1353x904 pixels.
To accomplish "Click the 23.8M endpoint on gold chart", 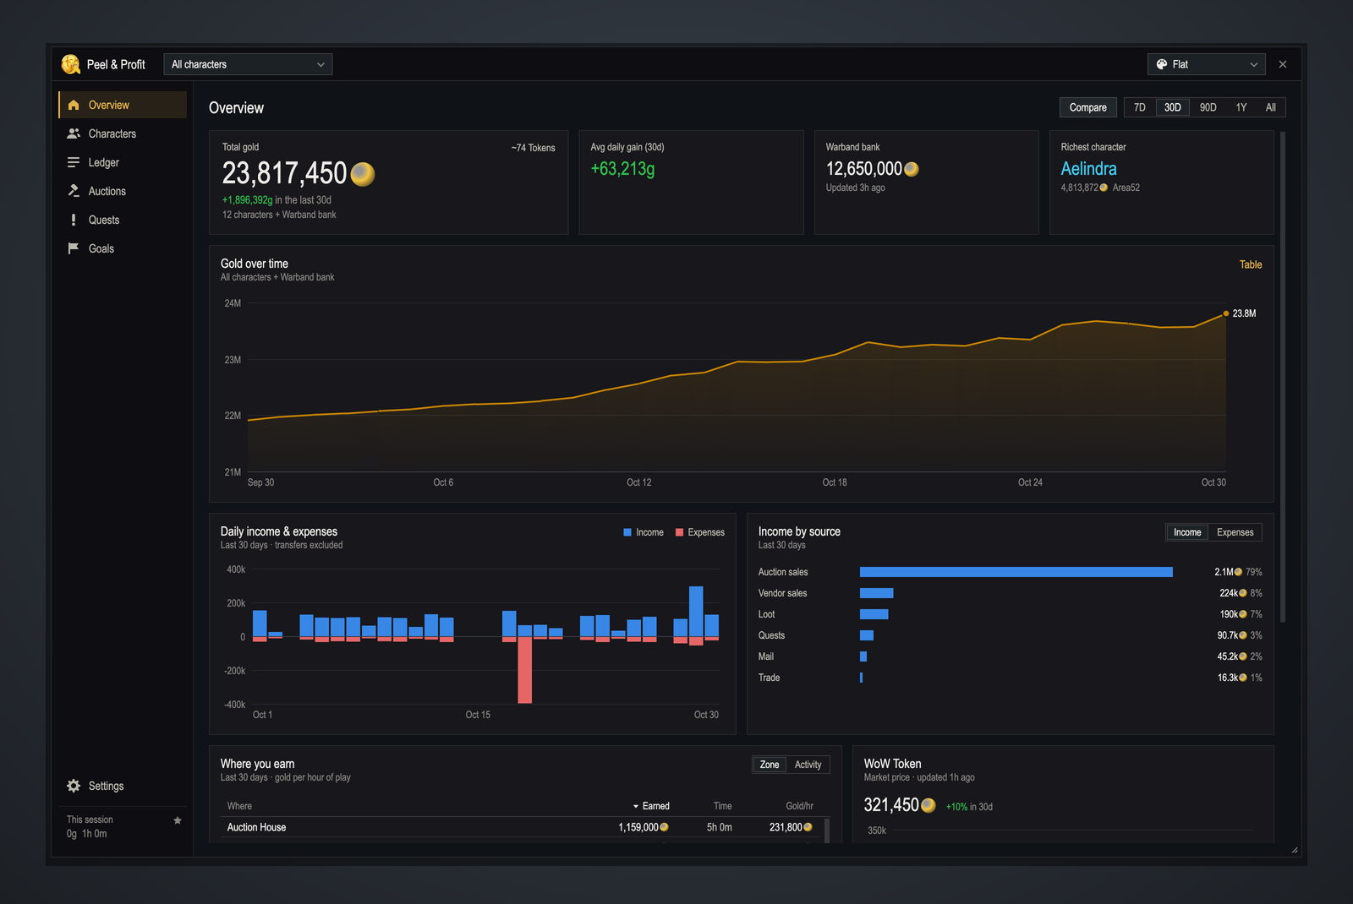I will 1226,313.
